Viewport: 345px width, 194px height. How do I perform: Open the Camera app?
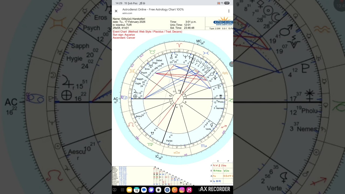click(x=158, y=190)
